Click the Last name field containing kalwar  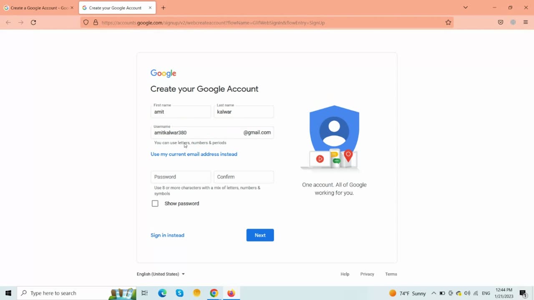click(244, 112)
